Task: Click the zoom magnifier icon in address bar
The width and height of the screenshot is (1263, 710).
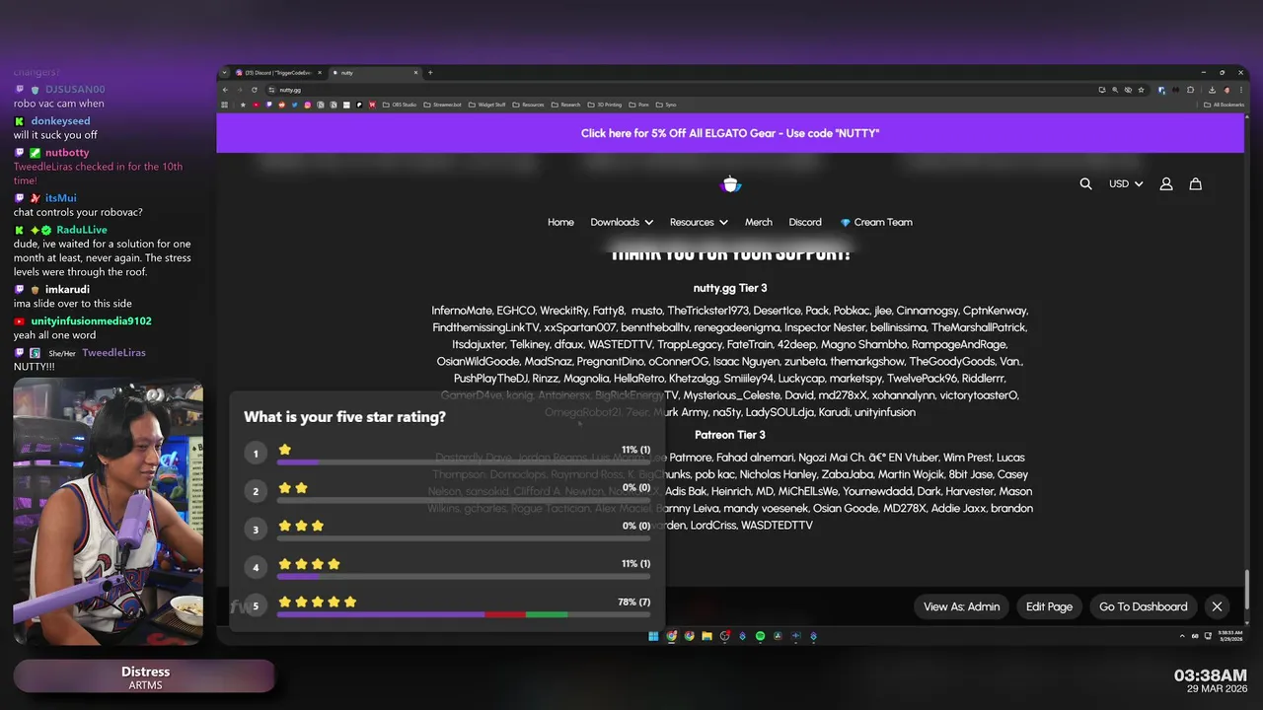Action: coord(1115,90)
